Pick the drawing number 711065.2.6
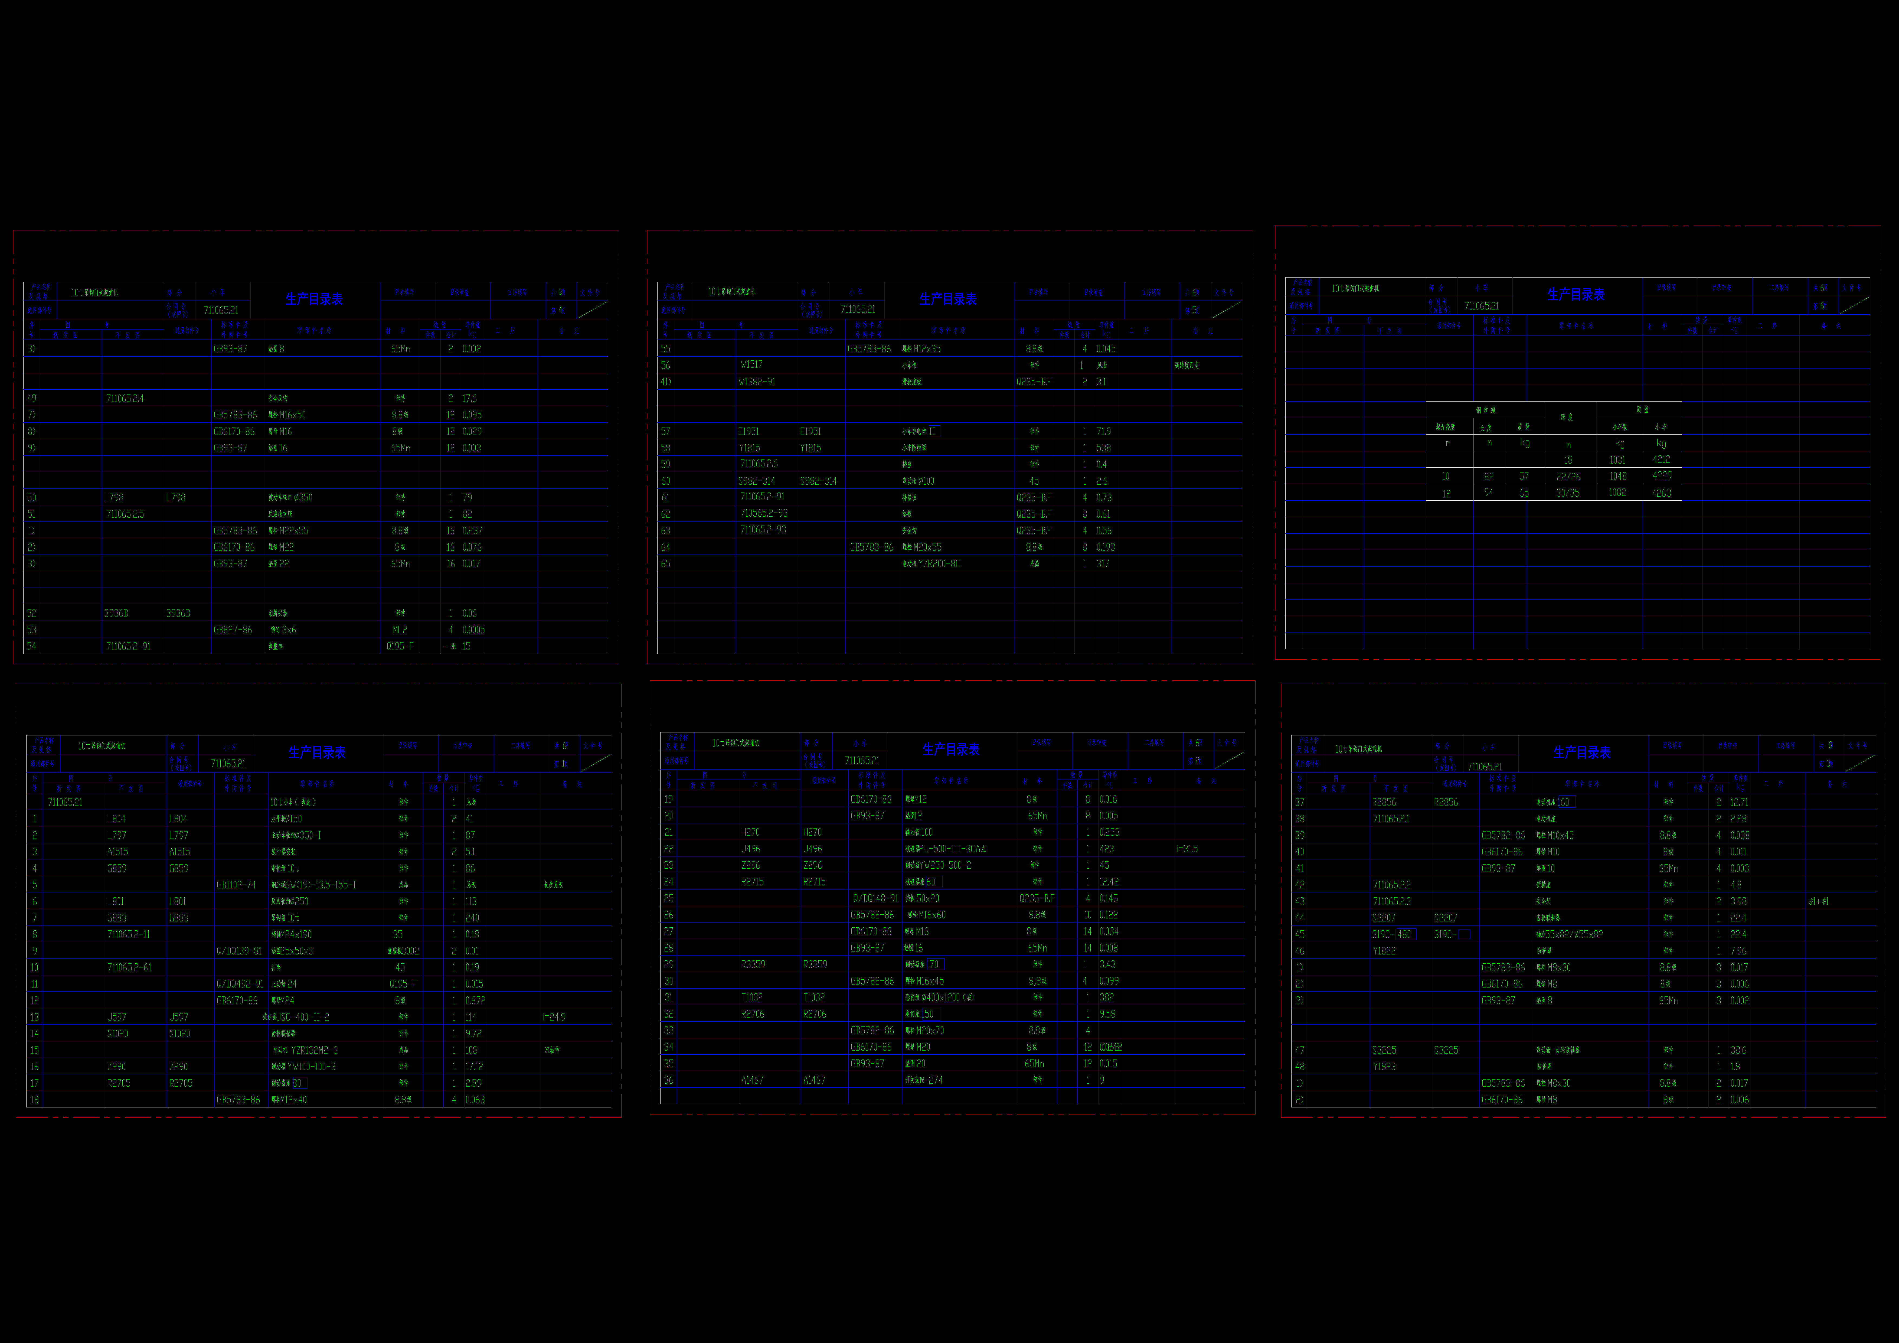This screenshot has height=1343, width=1899. click(759, 464)
